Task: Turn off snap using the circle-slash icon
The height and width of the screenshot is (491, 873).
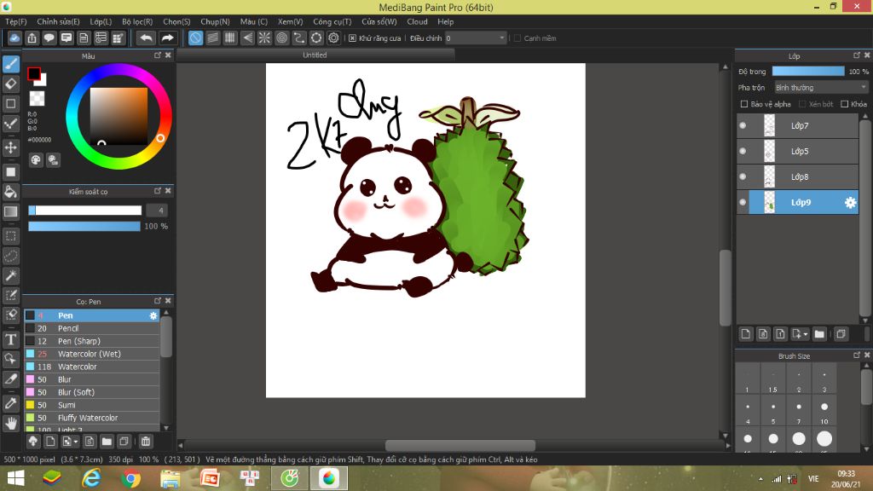Action: click(195, 38)
